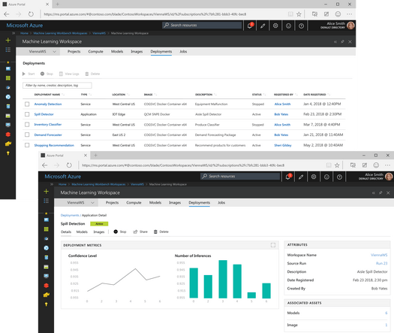This screenshot has width=394, height=333.
Task: Click yellow key icon in front sidebar
Action: tap(47, 304)
